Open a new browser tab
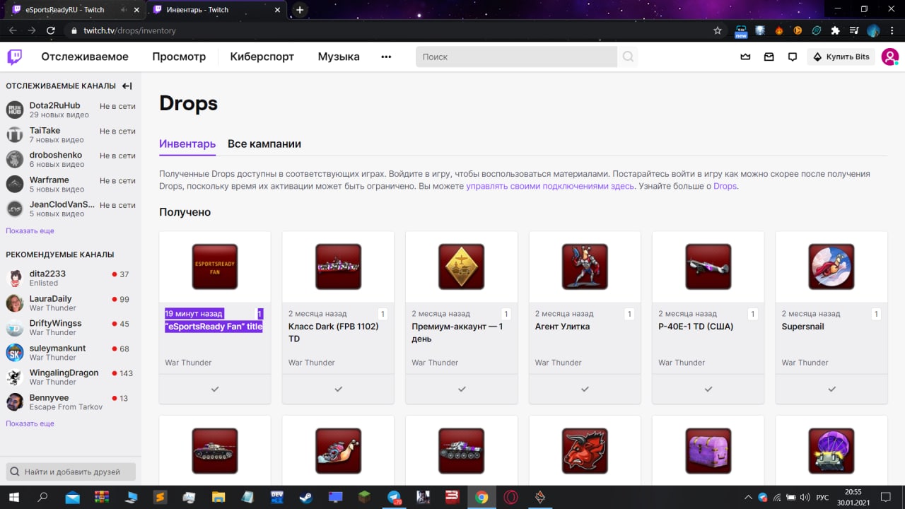The width and height of the screenshot is (905, 509). 300,10
